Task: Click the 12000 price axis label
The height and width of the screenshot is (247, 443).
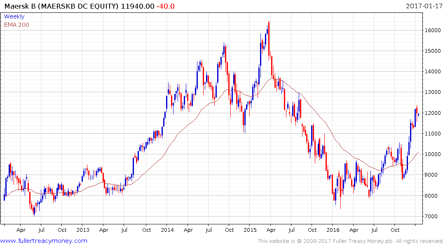Action: click(433, 113)
